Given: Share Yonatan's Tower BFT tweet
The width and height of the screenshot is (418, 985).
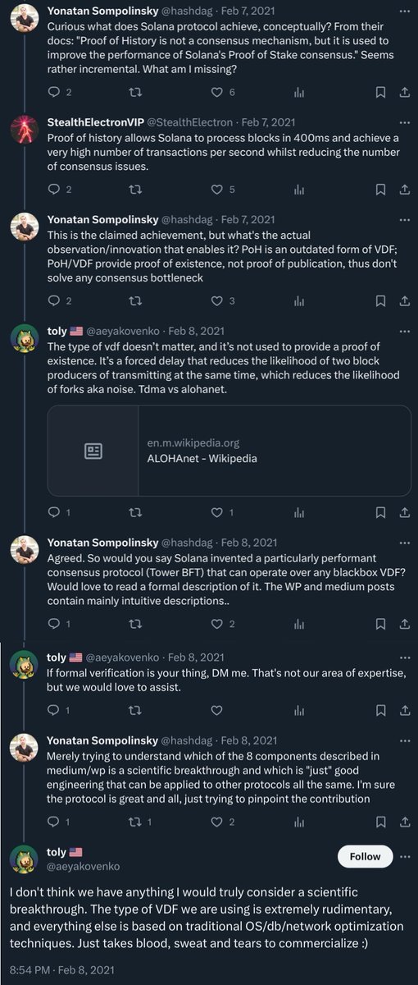Looking at the screenshot, I should [403, 624].
